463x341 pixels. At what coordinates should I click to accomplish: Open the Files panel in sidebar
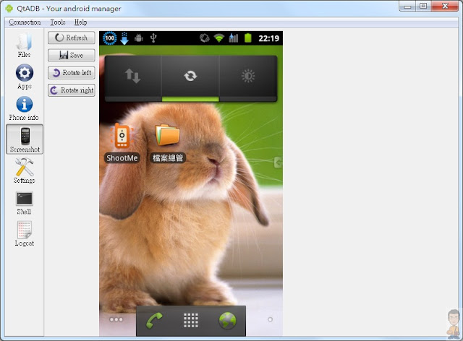pyautogui.click(x=24, y=46)
